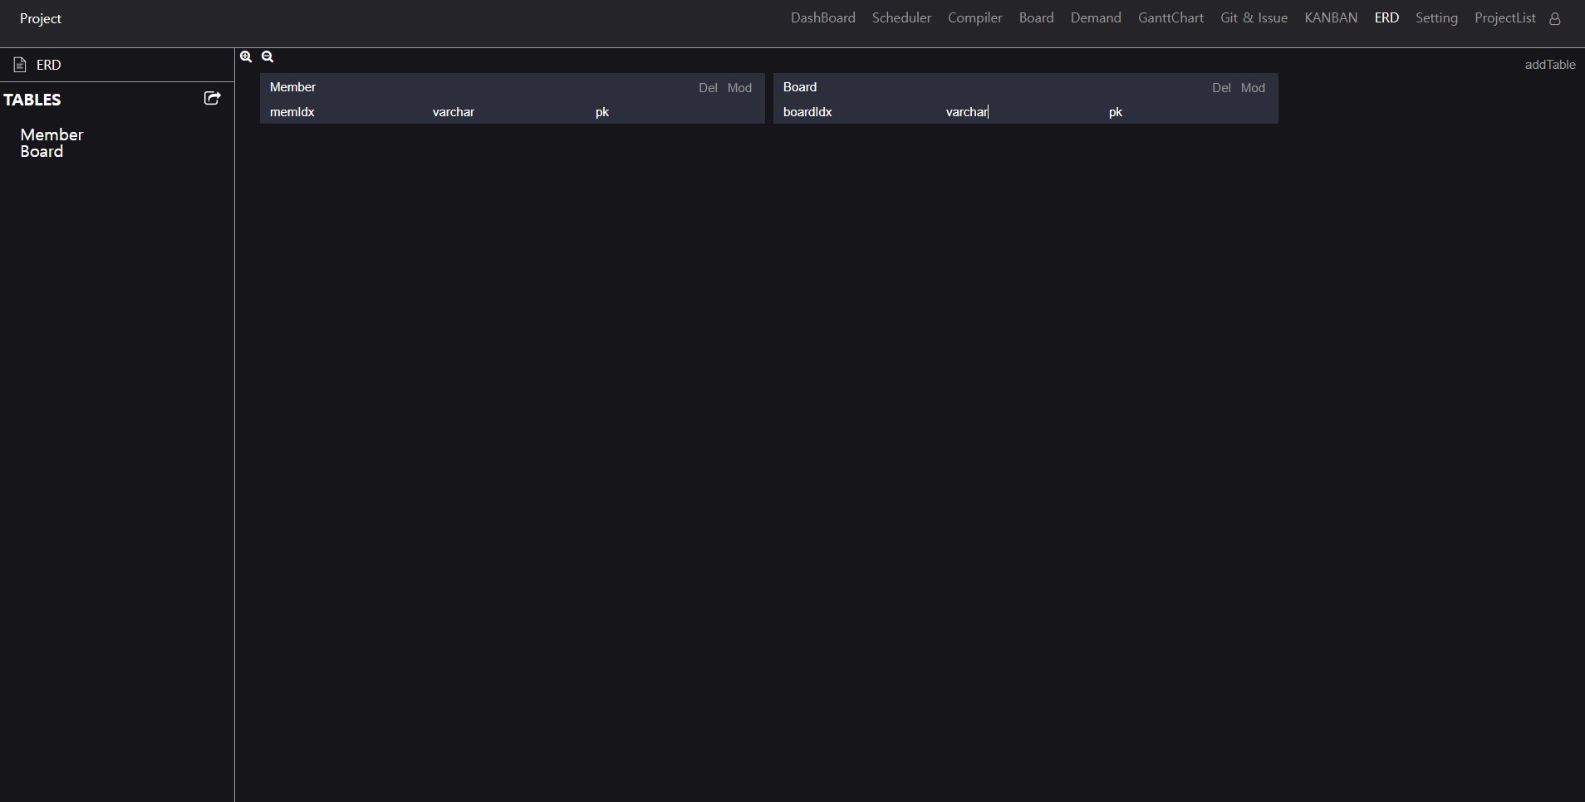The image size is (1585, 802).
Task: Switch to the KANBAN view
Action: 1330,17
